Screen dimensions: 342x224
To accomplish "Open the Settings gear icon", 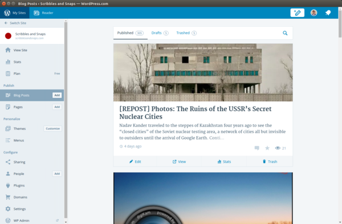I will point(8,209).
